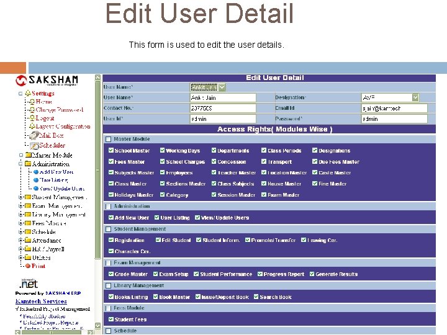The height and width of the screenshot is (335, 447).
Task: Click the Exam Management folder icon
Action: (28, 206)
